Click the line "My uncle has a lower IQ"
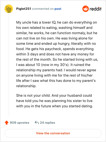The image size is (106, 142). pos(56,22)
